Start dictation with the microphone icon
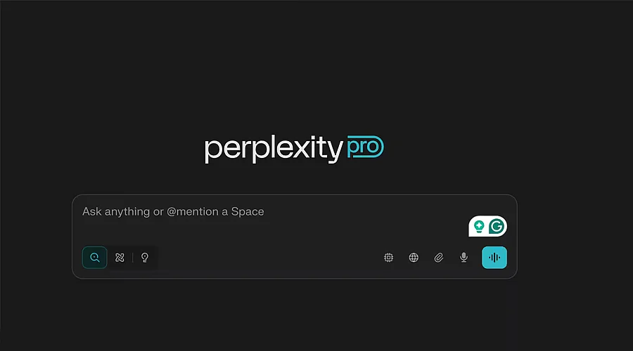The width and height of the screenshot is (633, 351). (x=464, y=258)
